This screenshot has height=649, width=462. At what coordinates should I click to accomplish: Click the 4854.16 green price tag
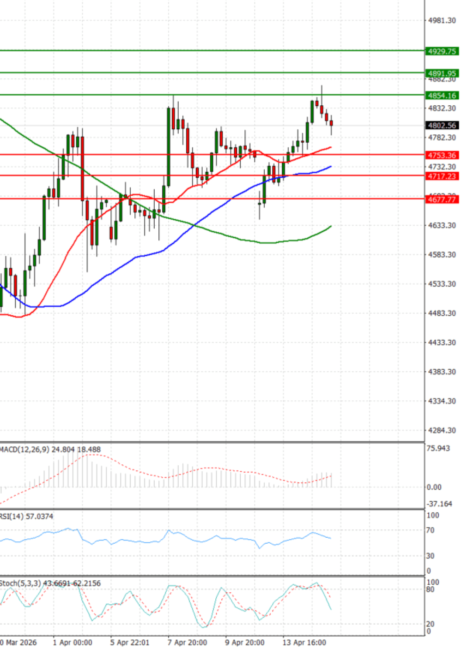click(x=442, y=96)
